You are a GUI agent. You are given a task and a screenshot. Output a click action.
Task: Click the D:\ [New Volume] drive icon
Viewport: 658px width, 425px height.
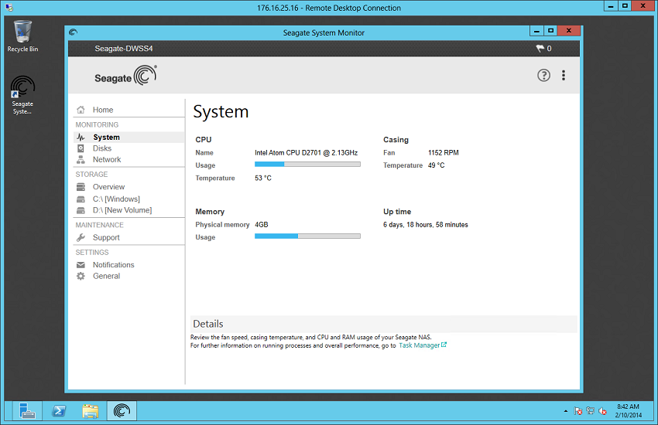(x=81, y=210)
